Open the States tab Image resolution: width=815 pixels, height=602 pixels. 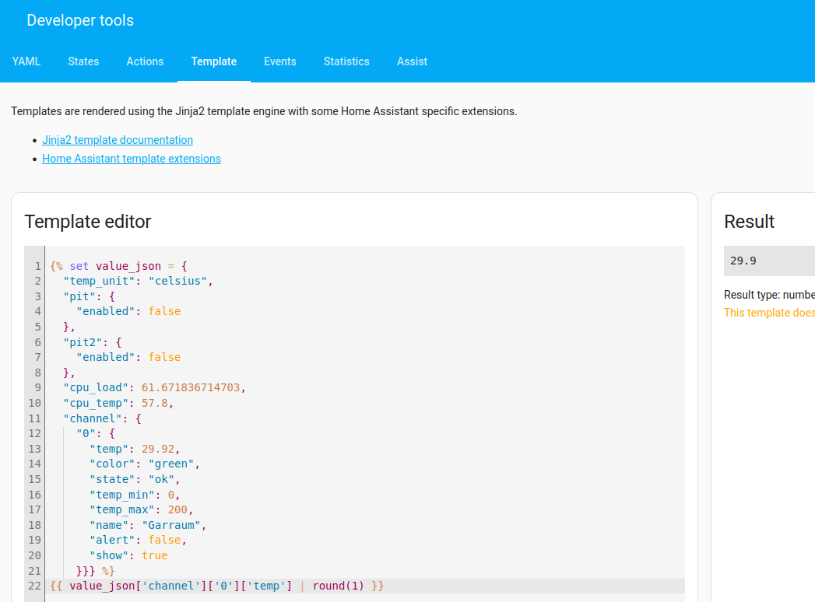click(x=83, y=61)
